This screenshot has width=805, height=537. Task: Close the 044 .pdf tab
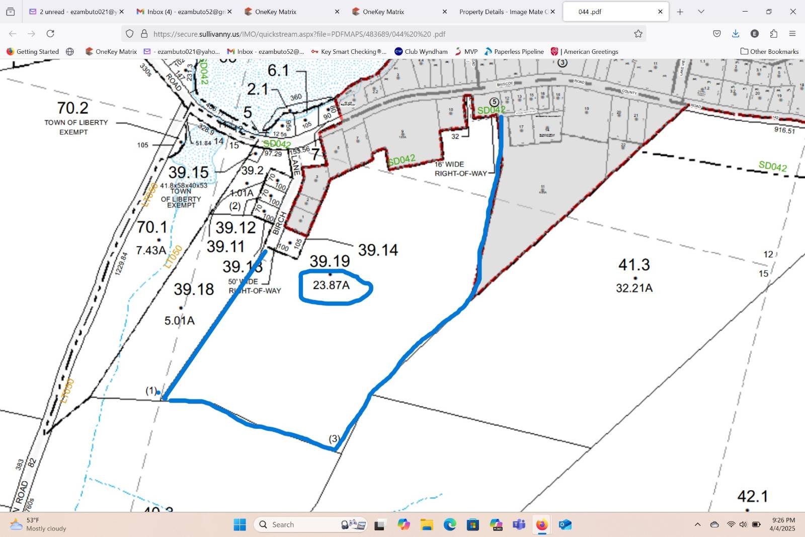pos(660,12)
